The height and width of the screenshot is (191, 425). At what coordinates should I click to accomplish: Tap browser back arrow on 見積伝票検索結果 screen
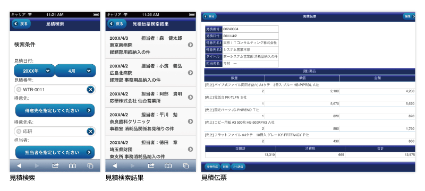115,166
